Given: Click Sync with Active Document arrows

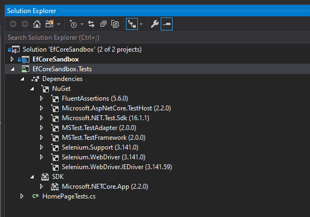Looking at the screenshot, I should pyautogui.click(x=91, y=24).
